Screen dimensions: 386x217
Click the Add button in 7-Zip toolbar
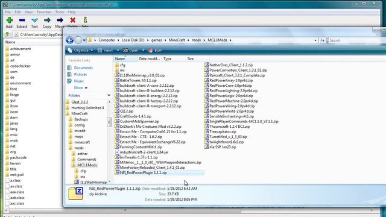10,23
